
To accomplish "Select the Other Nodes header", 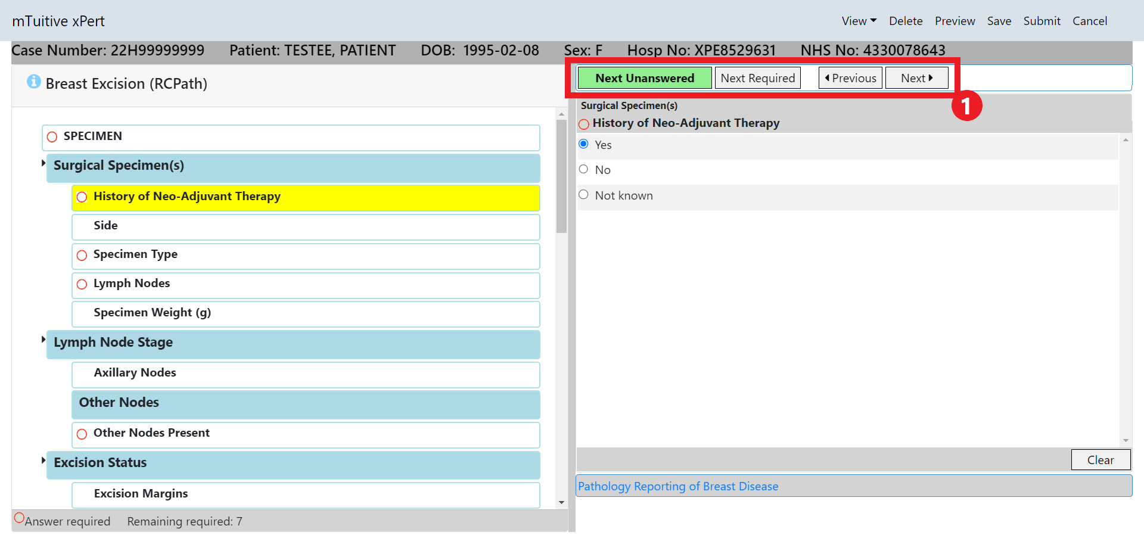I will 306,405.
